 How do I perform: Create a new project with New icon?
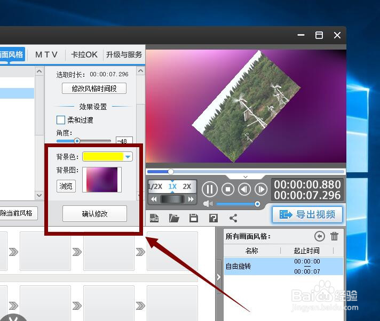tap(154, 218)
